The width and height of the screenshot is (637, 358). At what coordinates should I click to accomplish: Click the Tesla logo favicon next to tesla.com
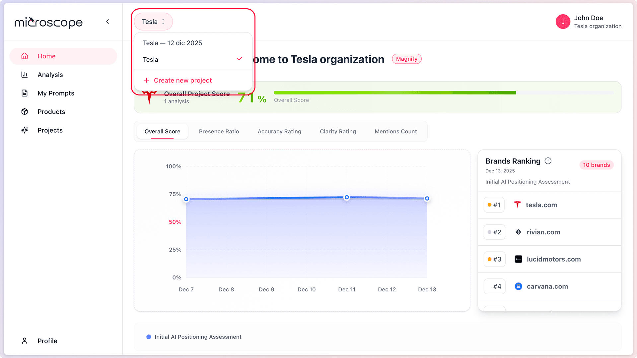[x=518, y=205]
